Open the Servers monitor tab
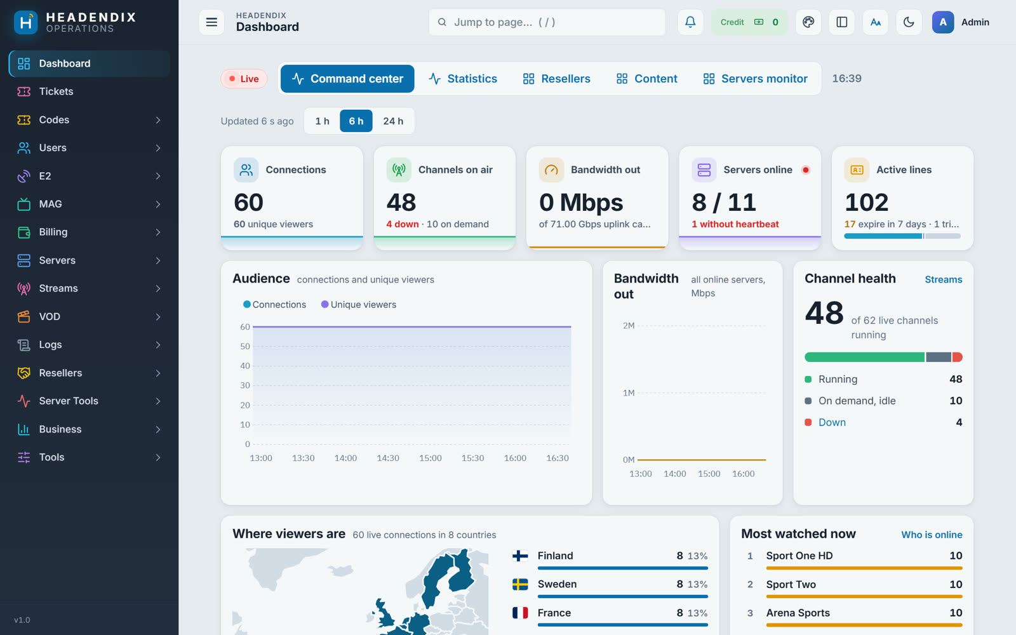1016x635 pixels. [x=755, y=79]
